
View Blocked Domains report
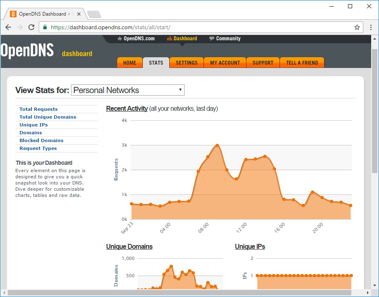(x=41, y=140)
